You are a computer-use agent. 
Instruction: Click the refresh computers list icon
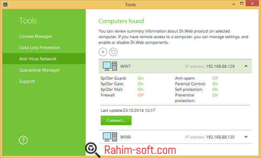(113, 52)
